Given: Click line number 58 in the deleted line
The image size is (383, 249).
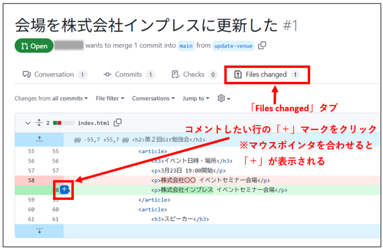Looking at the screenshot, I should (x=31, y=180).
